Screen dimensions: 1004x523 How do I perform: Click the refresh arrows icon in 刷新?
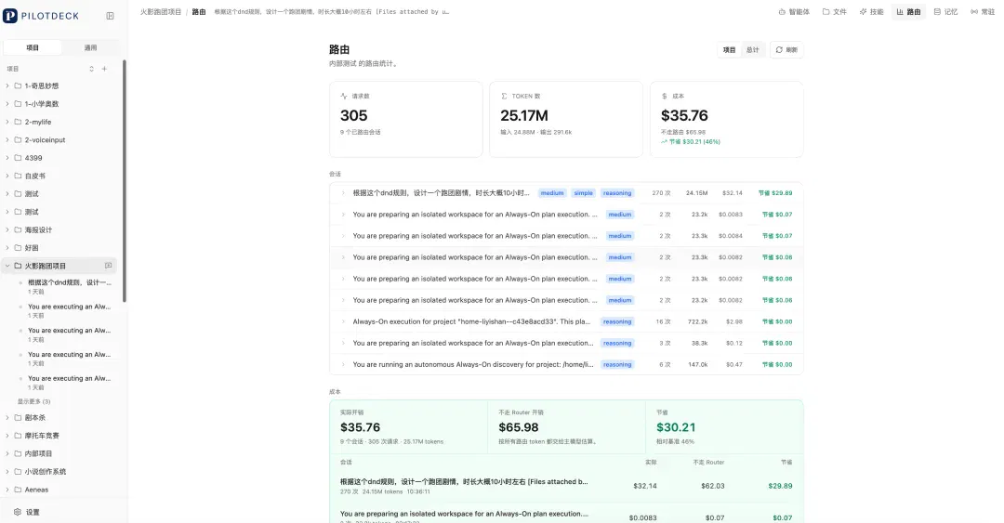[779, 50]
